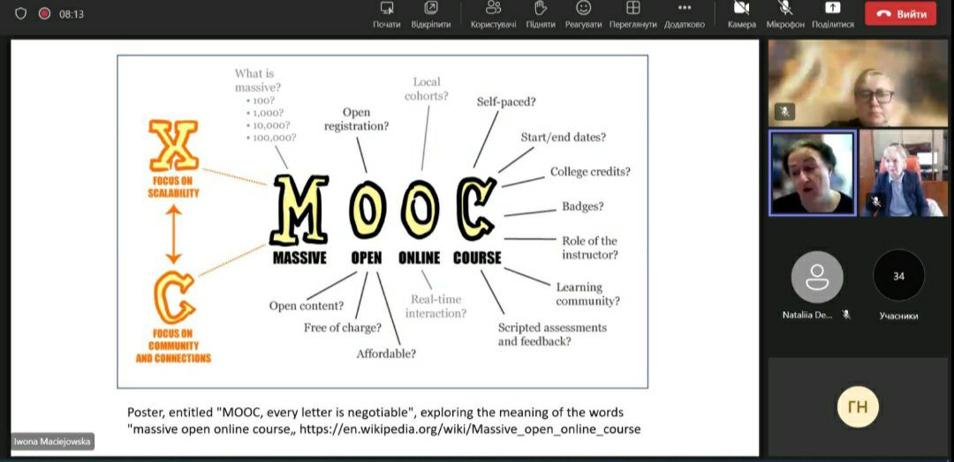Viewport: 954px width, 462px height.
Task: Click 'Real-time interaction?' text
Action: (436, 306)
